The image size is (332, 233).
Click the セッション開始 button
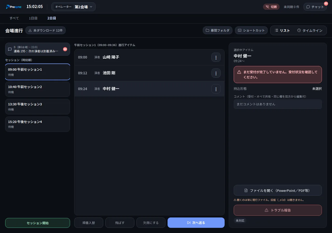[x=38, y=223]
